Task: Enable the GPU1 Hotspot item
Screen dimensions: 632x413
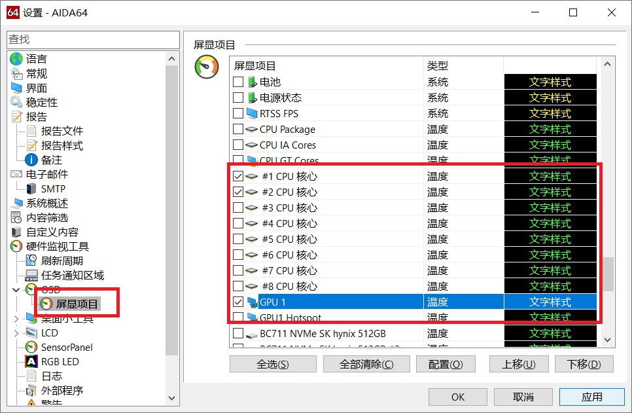Action: [x=240, y=317]
